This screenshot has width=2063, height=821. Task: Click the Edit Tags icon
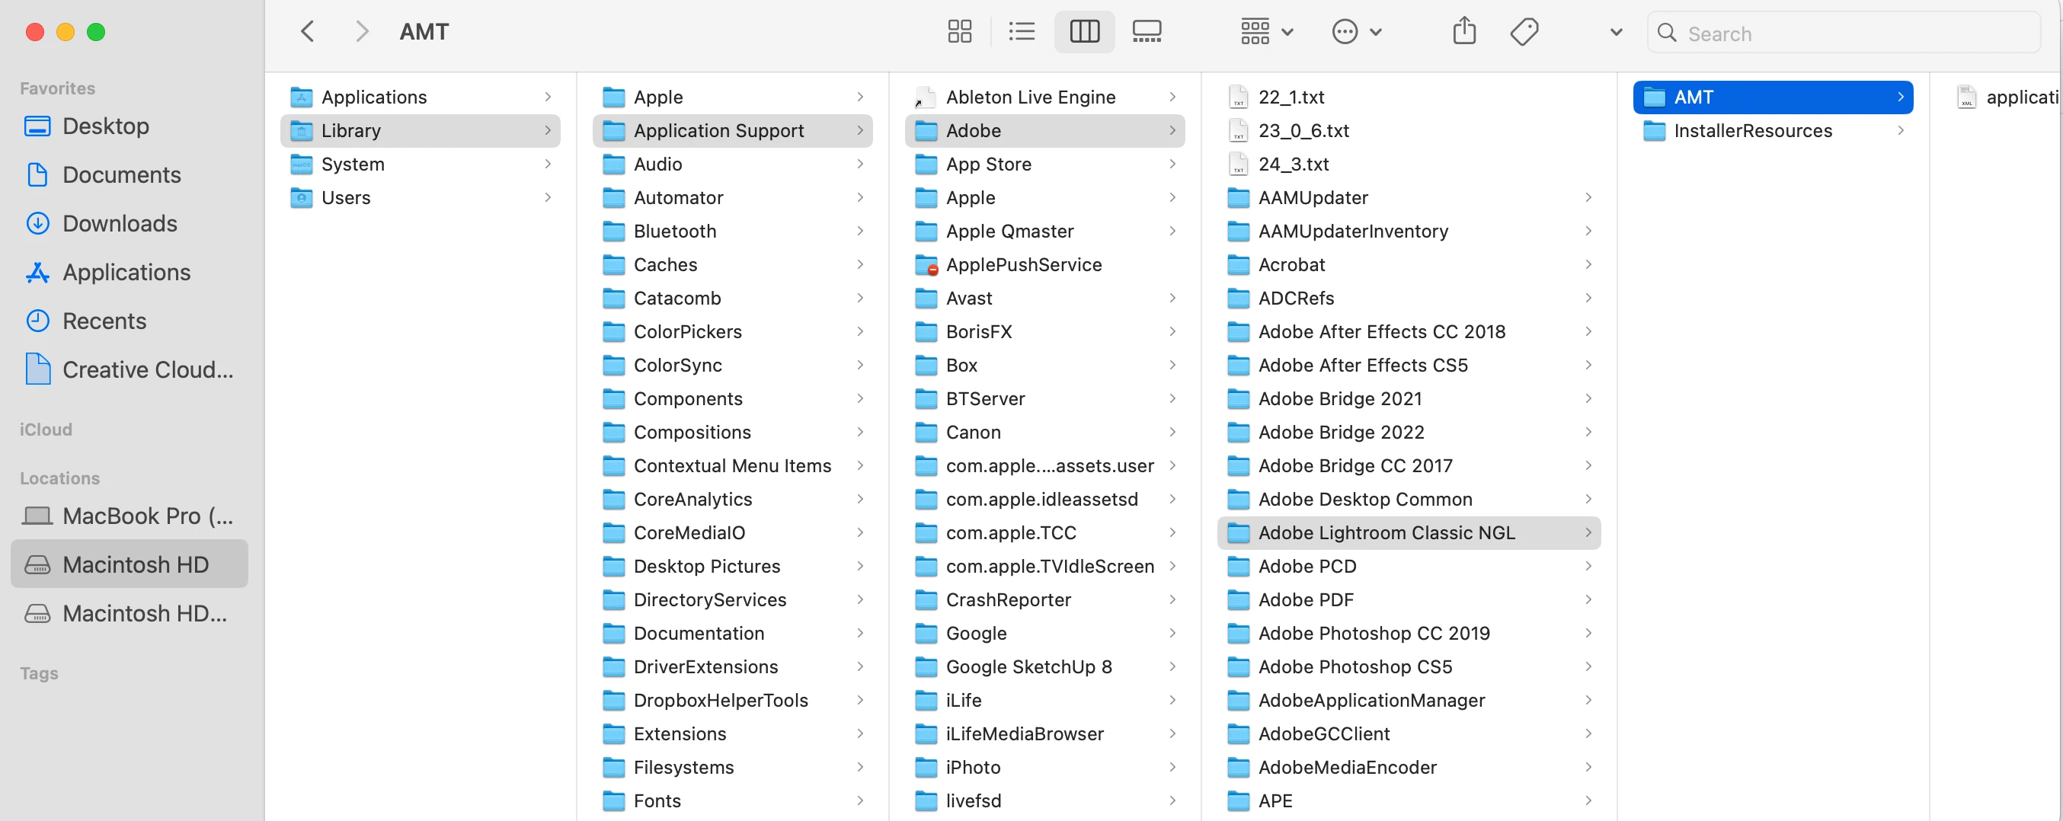pyautogui.click(x=1524, y=32)
